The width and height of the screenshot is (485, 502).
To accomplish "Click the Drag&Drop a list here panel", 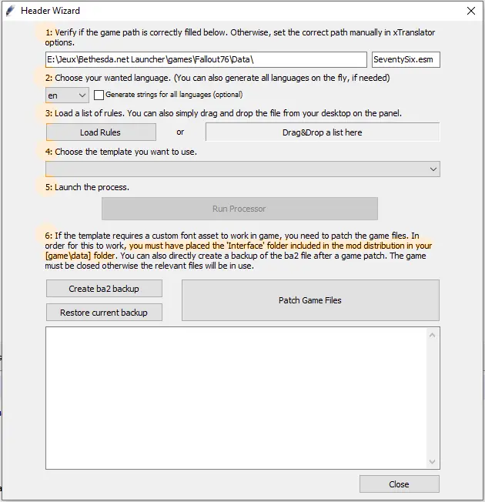I will tap(323, 132).
